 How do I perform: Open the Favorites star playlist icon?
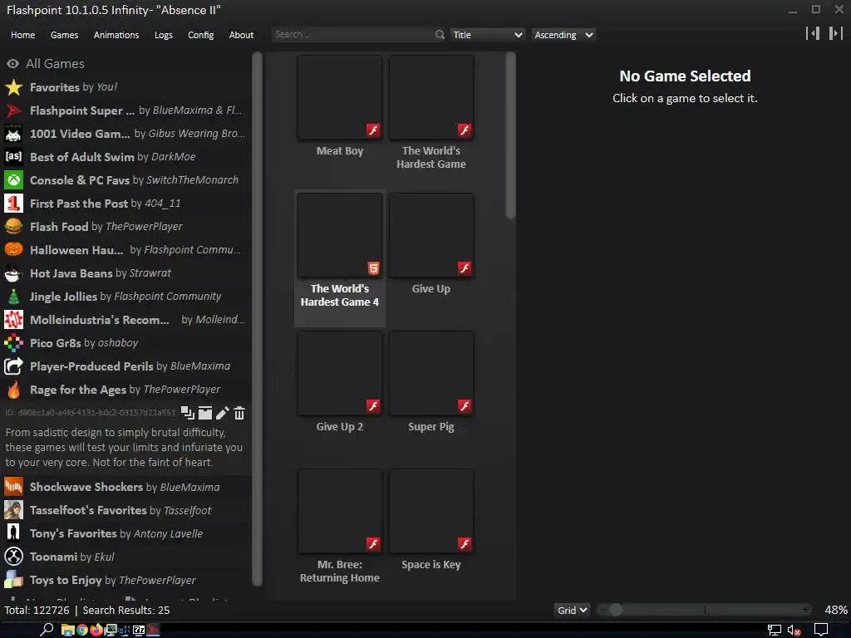tap(13, 87)
